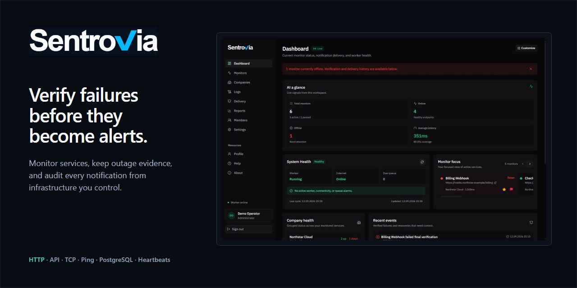Open the Billing Webhook monitor card title

[457, 178]
